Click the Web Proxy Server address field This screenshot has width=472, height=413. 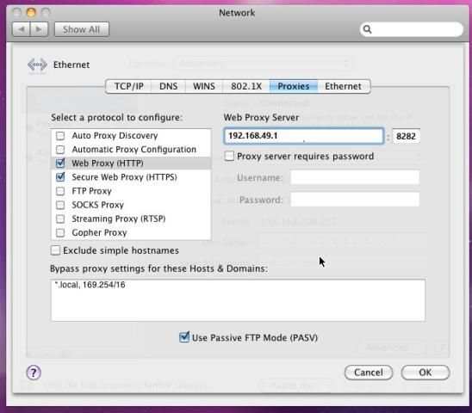coord(304,136)
